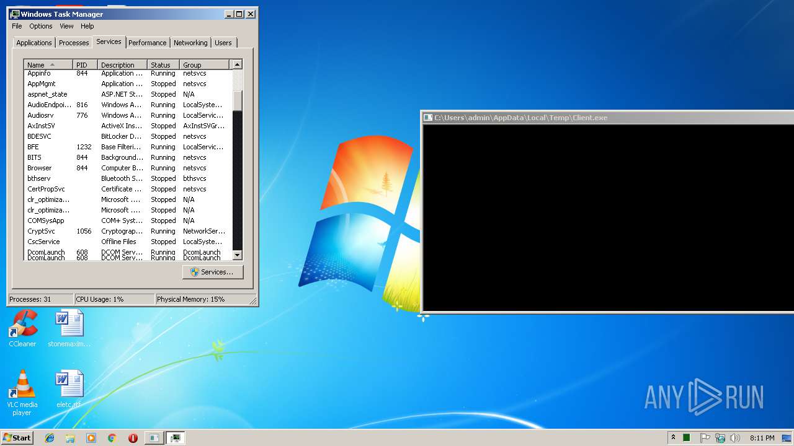
Task: Sort services by Group column
Action: coord(206,64)
